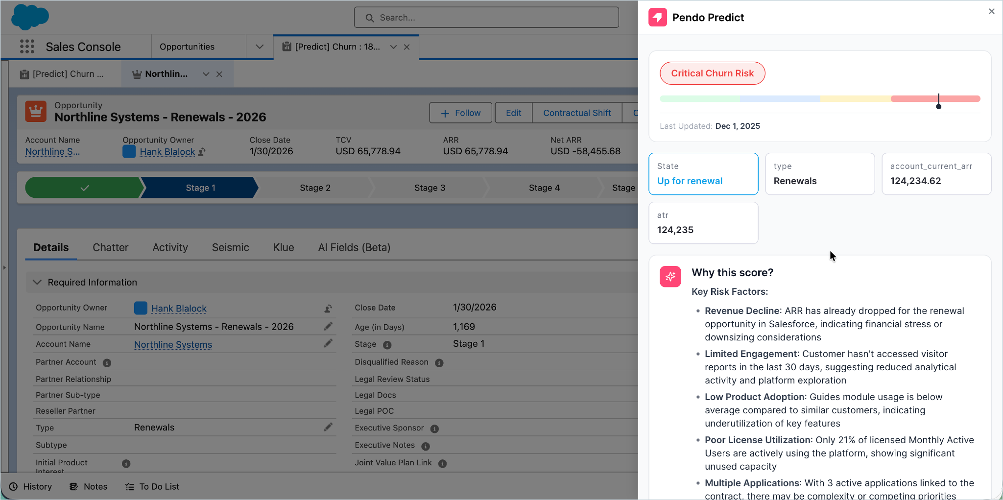Click the State Up for renewal card

[703, 174]
